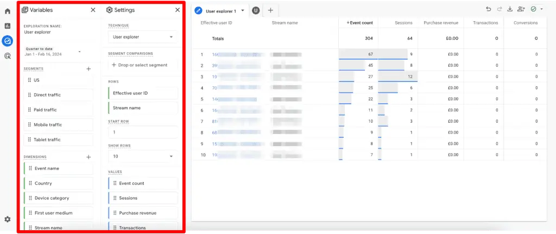
Task: Sort by Transactions column header
Action: click(x=485, y=23)
